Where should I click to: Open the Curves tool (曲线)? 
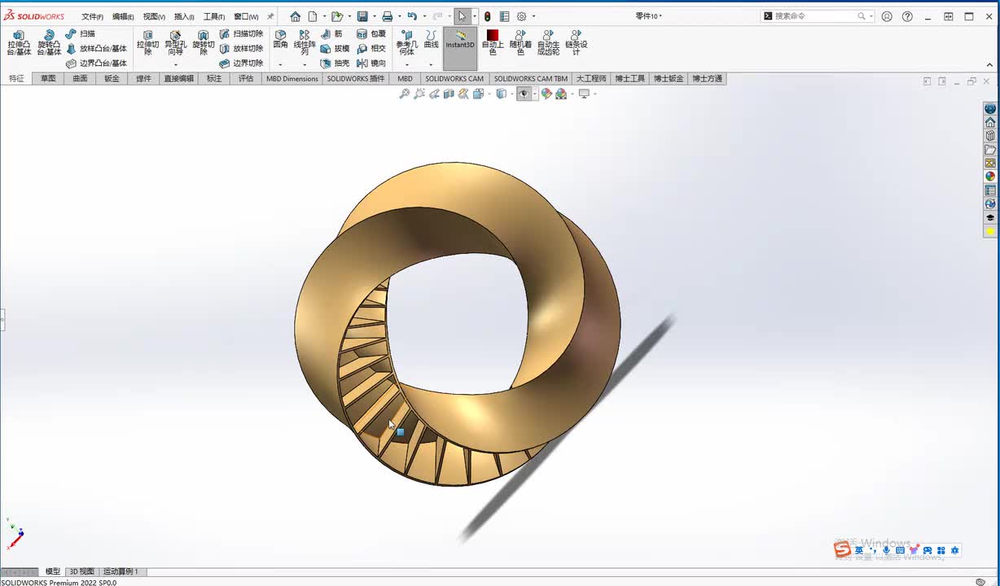pos(431,39)
